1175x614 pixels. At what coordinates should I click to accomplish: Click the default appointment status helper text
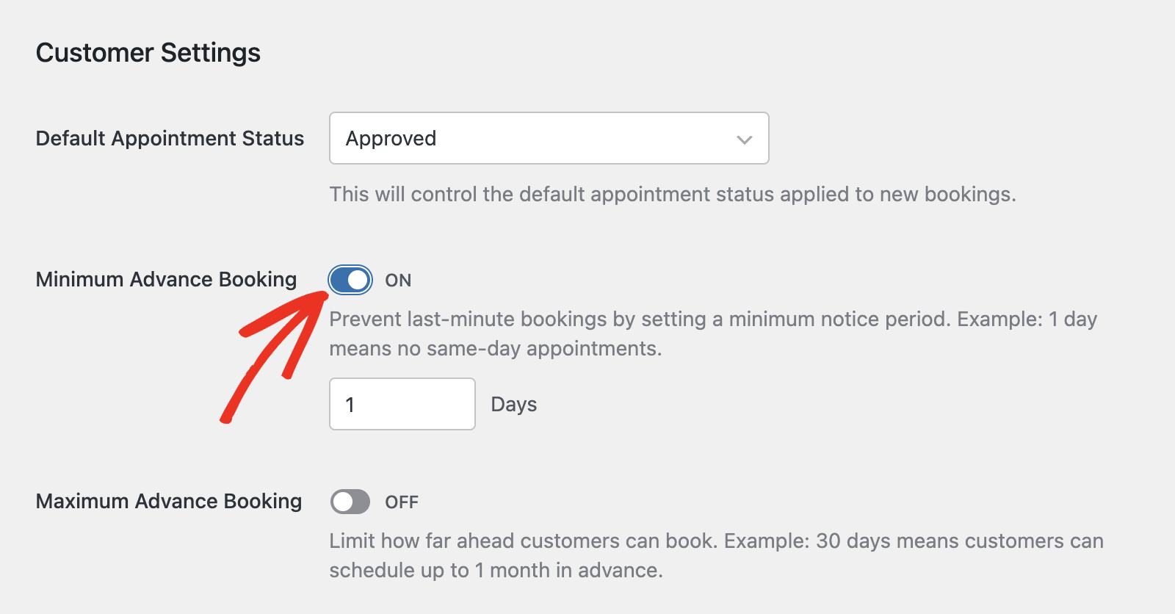673,195
